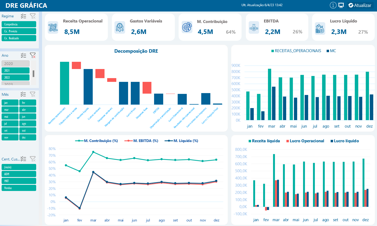Toggle multi-select on Ano slicer
The height and width of the screenshot is (226, 377).
click(24, 55)
